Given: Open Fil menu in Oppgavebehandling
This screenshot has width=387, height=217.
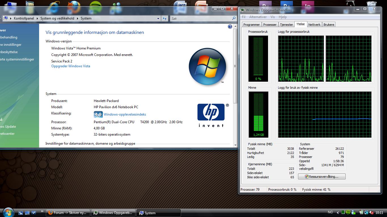Looking at the screenshot, I should (243, 17).
